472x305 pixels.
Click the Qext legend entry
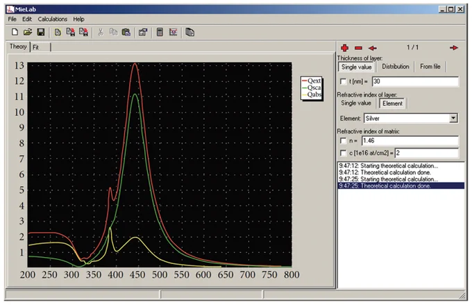click(x=312, y=81)
